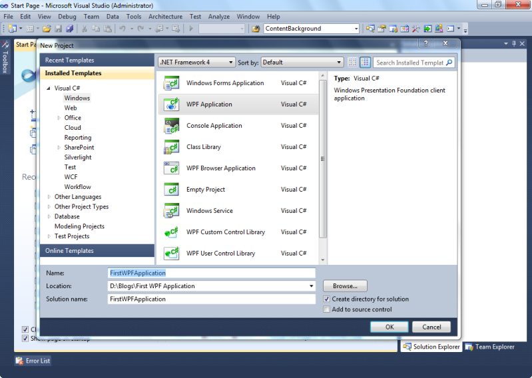Select the Empty Project template icon
Screen dimensions: 532x378
[x=172, y=190]
